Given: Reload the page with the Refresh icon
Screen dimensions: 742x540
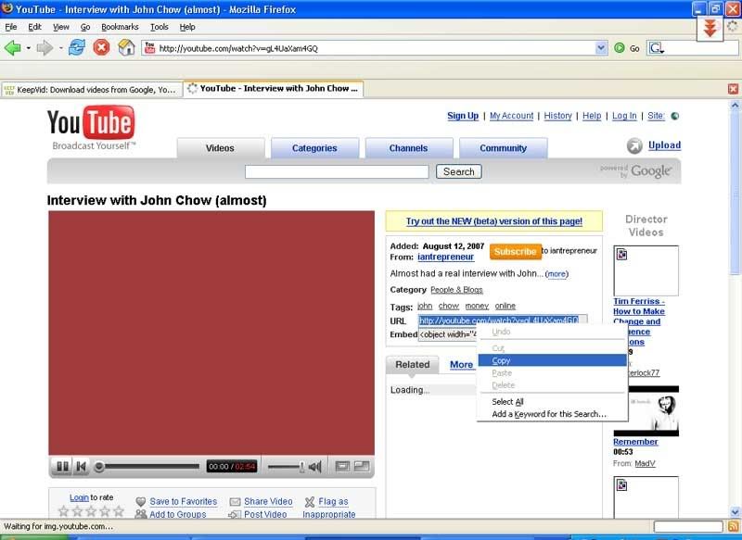Looking at the screenshot, I should (x=77, y=48).
